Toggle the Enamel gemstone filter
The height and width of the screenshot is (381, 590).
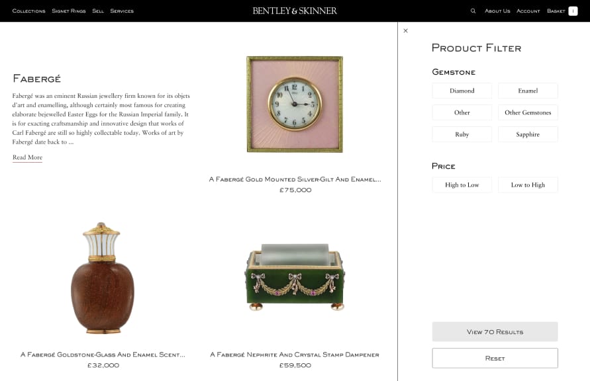[x=528, y=91]
